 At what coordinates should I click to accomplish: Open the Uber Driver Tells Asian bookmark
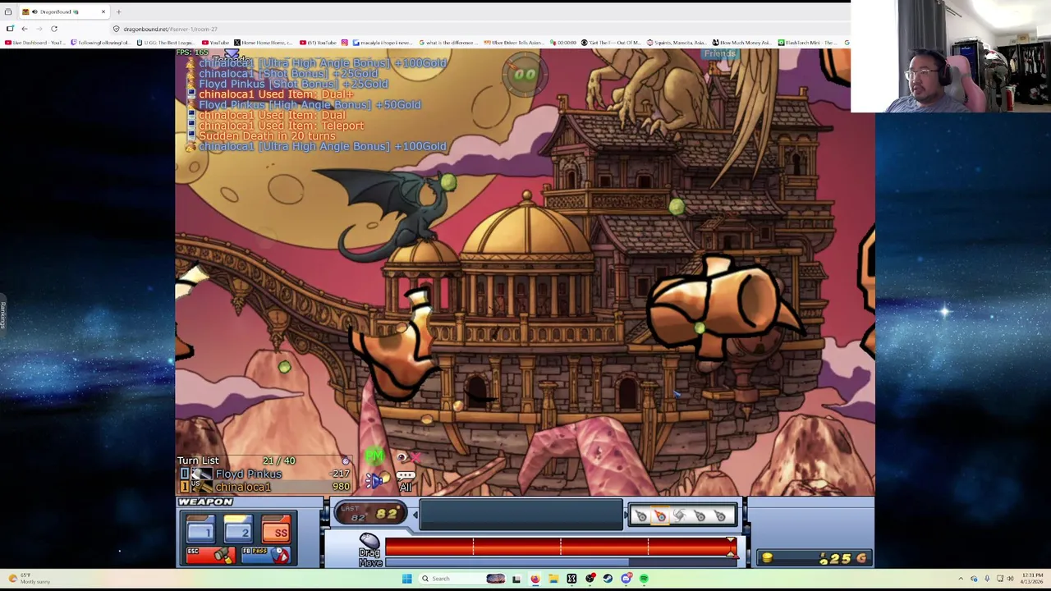[x=513, y=43]
